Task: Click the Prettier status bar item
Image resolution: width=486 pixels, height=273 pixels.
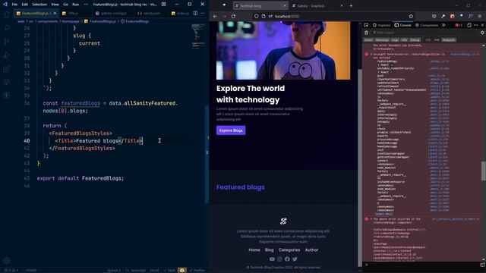Action: pyautogui.click(x=197, y=270)
